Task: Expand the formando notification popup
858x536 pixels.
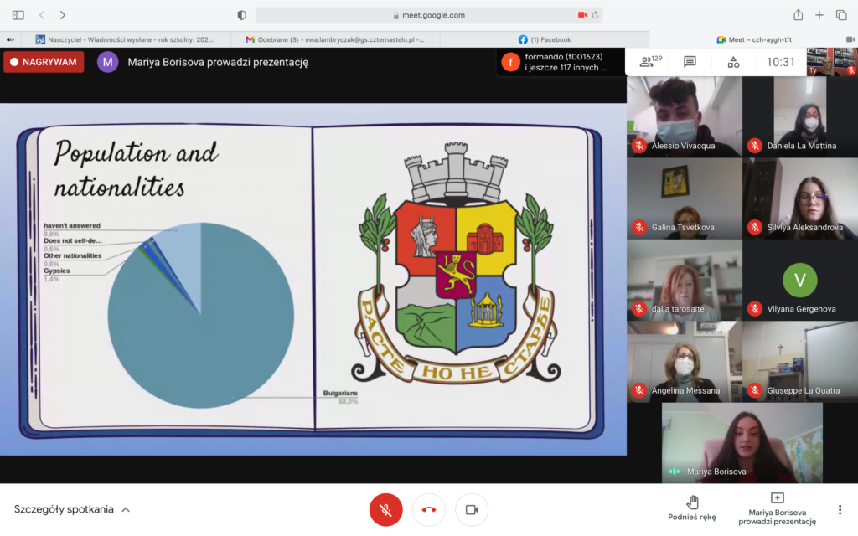Action: point(560,62)
